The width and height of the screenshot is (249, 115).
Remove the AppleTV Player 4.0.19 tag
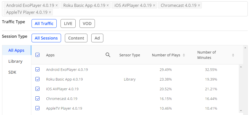coord(50,12)
